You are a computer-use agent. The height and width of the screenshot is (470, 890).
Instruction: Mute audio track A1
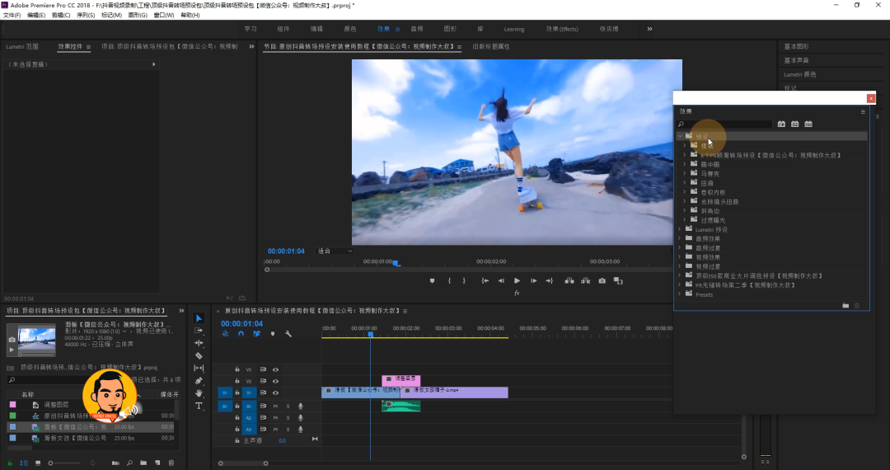click(276, 407)
